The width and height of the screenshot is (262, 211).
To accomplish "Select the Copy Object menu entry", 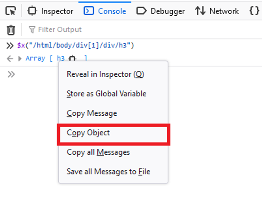I will (88, 133).
